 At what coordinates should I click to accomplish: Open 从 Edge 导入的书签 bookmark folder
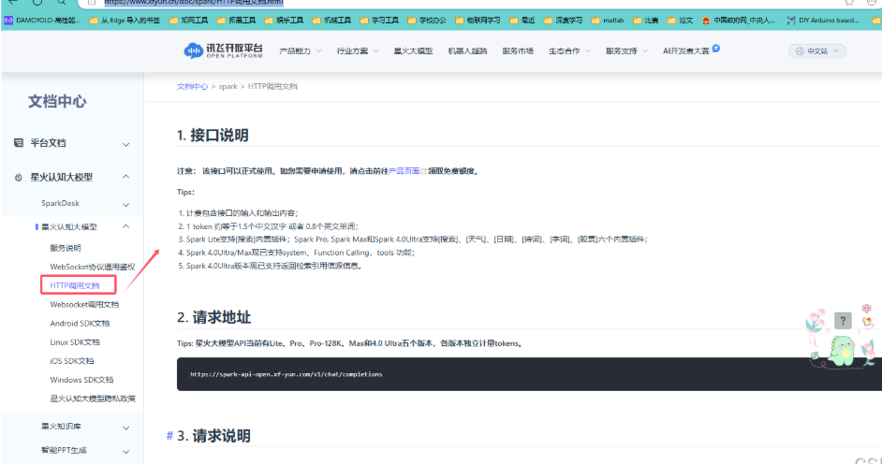click(x=125, y=21)
